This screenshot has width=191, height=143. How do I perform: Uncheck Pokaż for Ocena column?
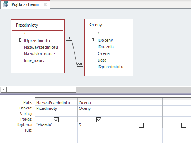pos(99,119)
